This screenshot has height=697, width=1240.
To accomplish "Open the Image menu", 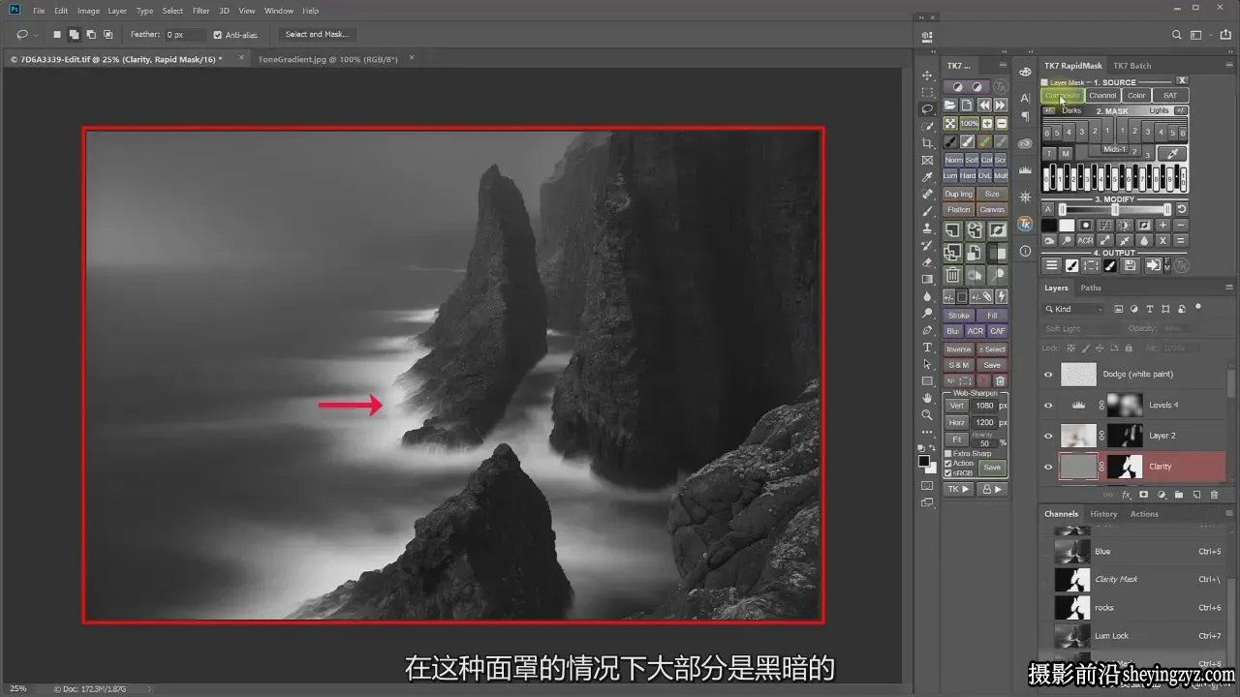I will [x=88, y=11].
